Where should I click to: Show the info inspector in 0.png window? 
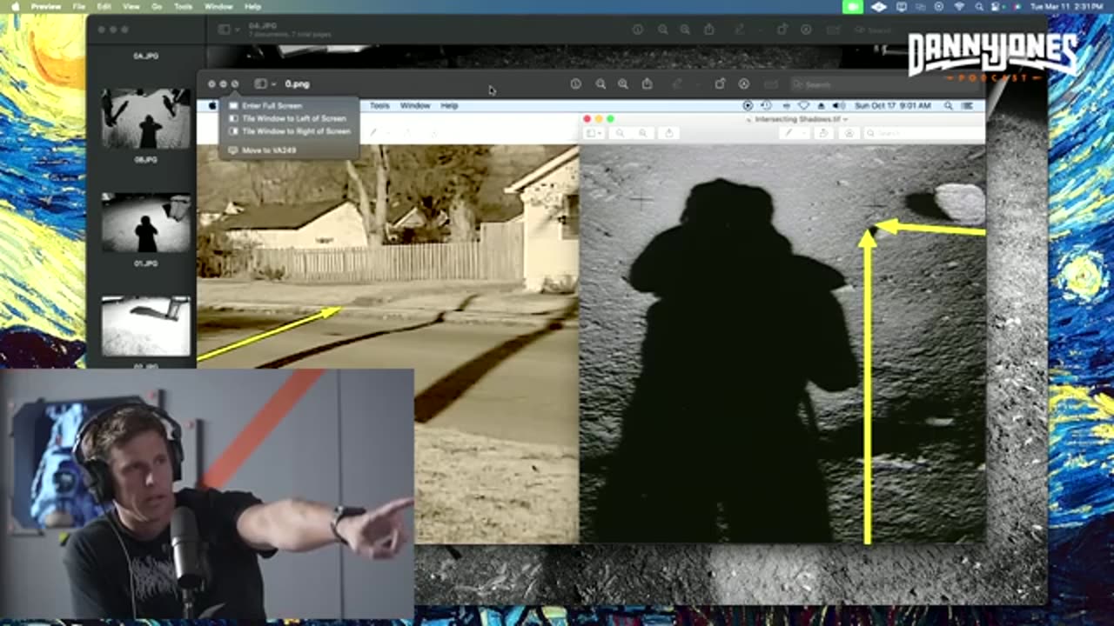575,84
